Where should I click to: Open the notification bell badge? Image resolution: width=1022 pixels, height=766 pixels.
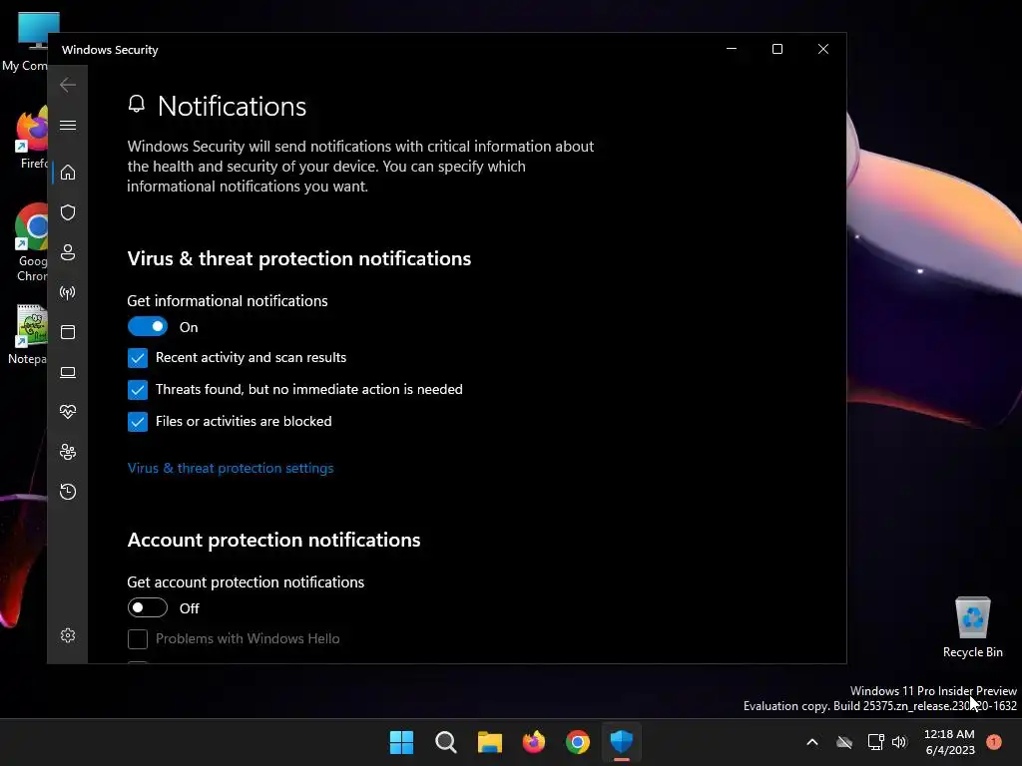tap(994, 742)
